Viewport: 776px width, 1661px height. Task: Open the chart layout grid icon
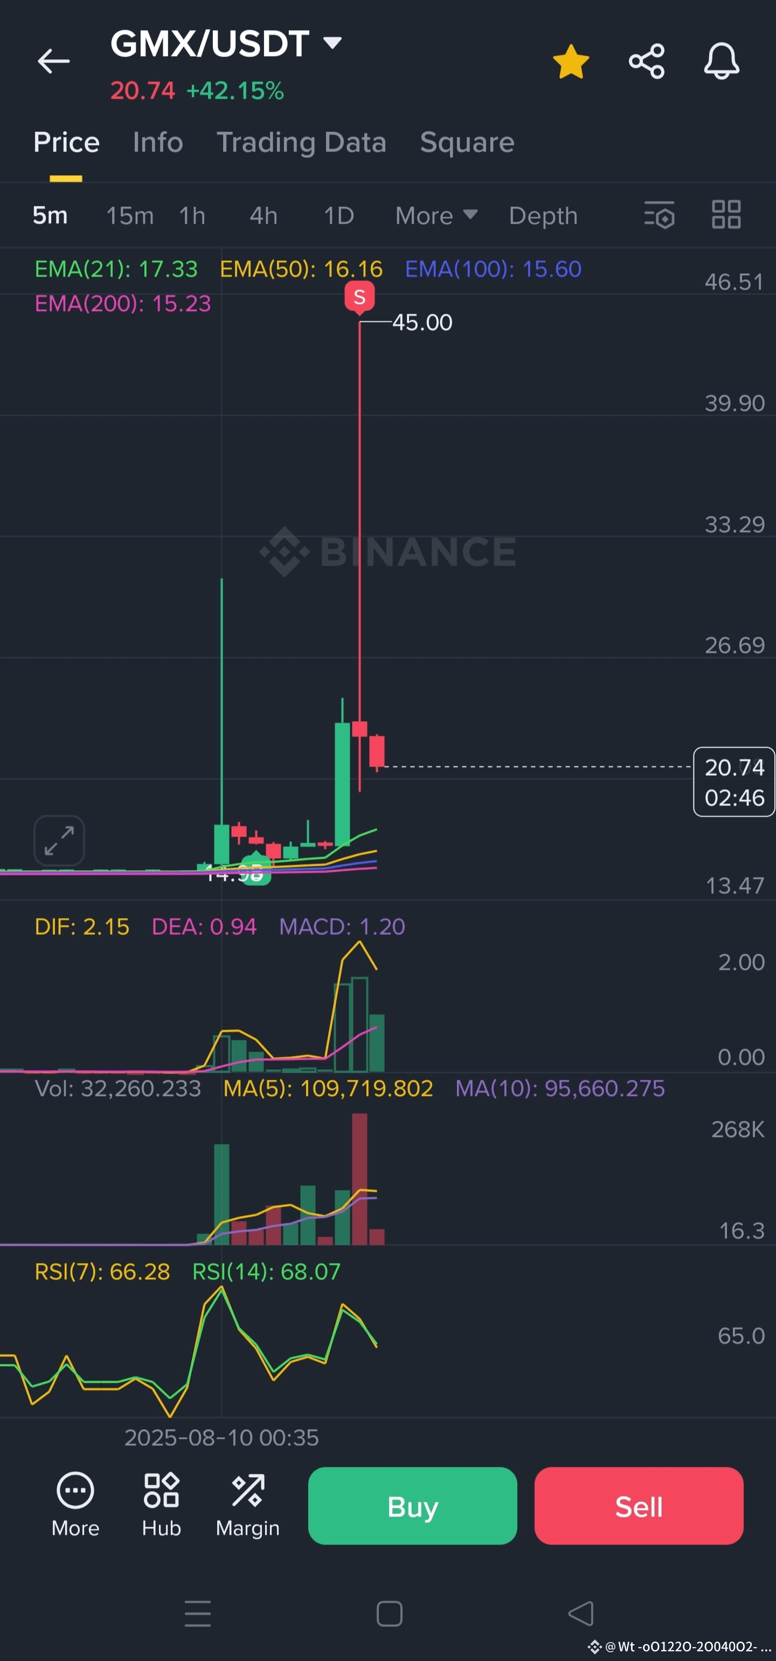[x=726, y=215]
